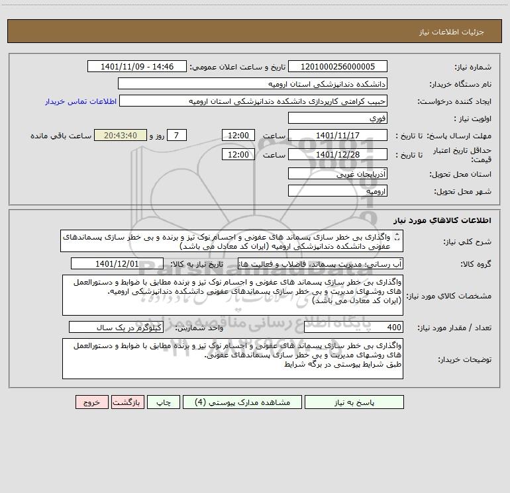Click the price validity date 1401/12/28

point(338,154)
